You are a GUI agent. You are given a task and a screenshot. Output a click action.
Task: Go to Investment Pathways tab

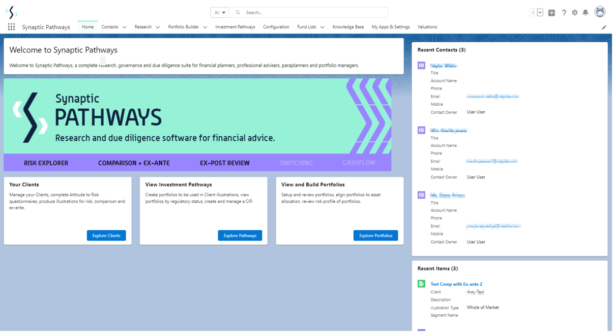(235, 27)
